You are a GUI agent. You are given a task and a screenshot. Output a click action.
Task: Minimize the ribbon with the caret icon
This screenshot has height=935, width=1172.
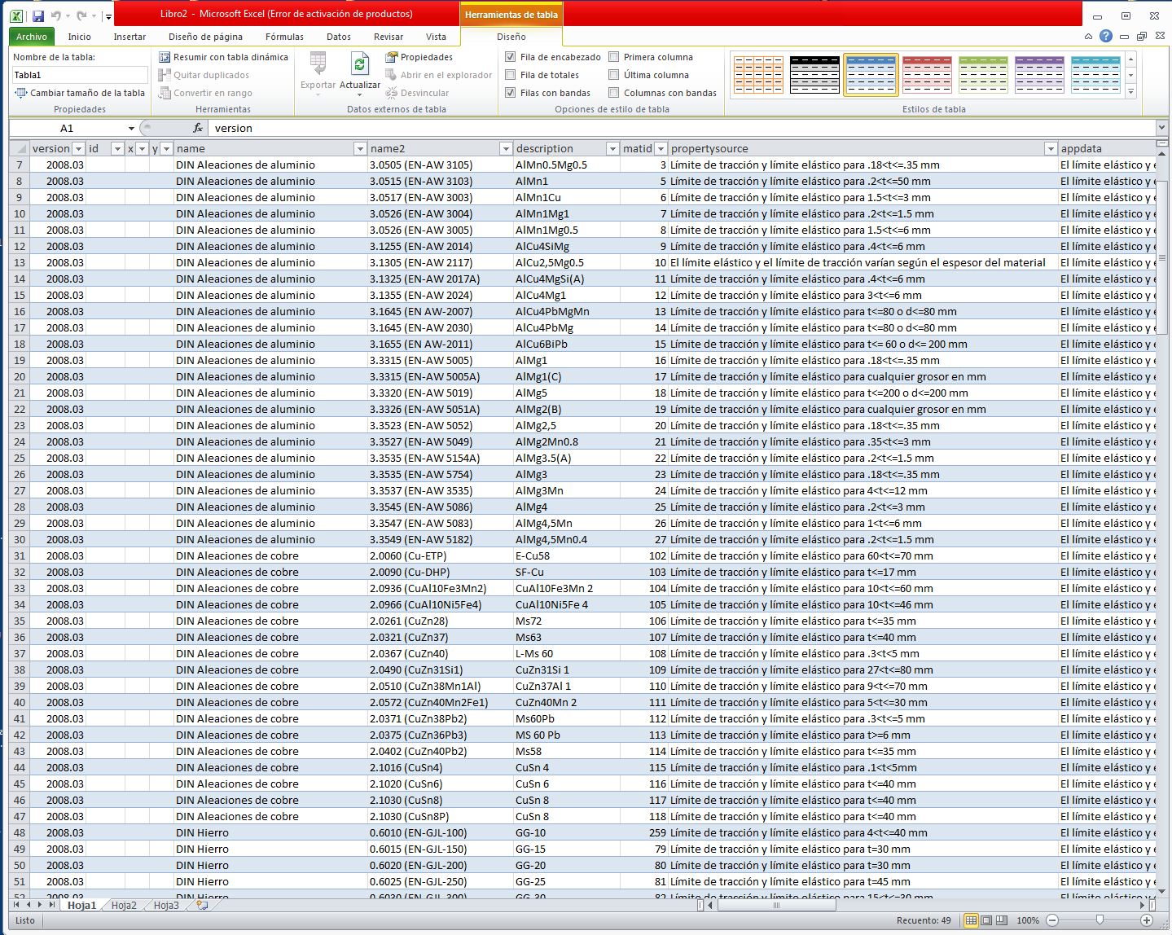(1088, 37)
